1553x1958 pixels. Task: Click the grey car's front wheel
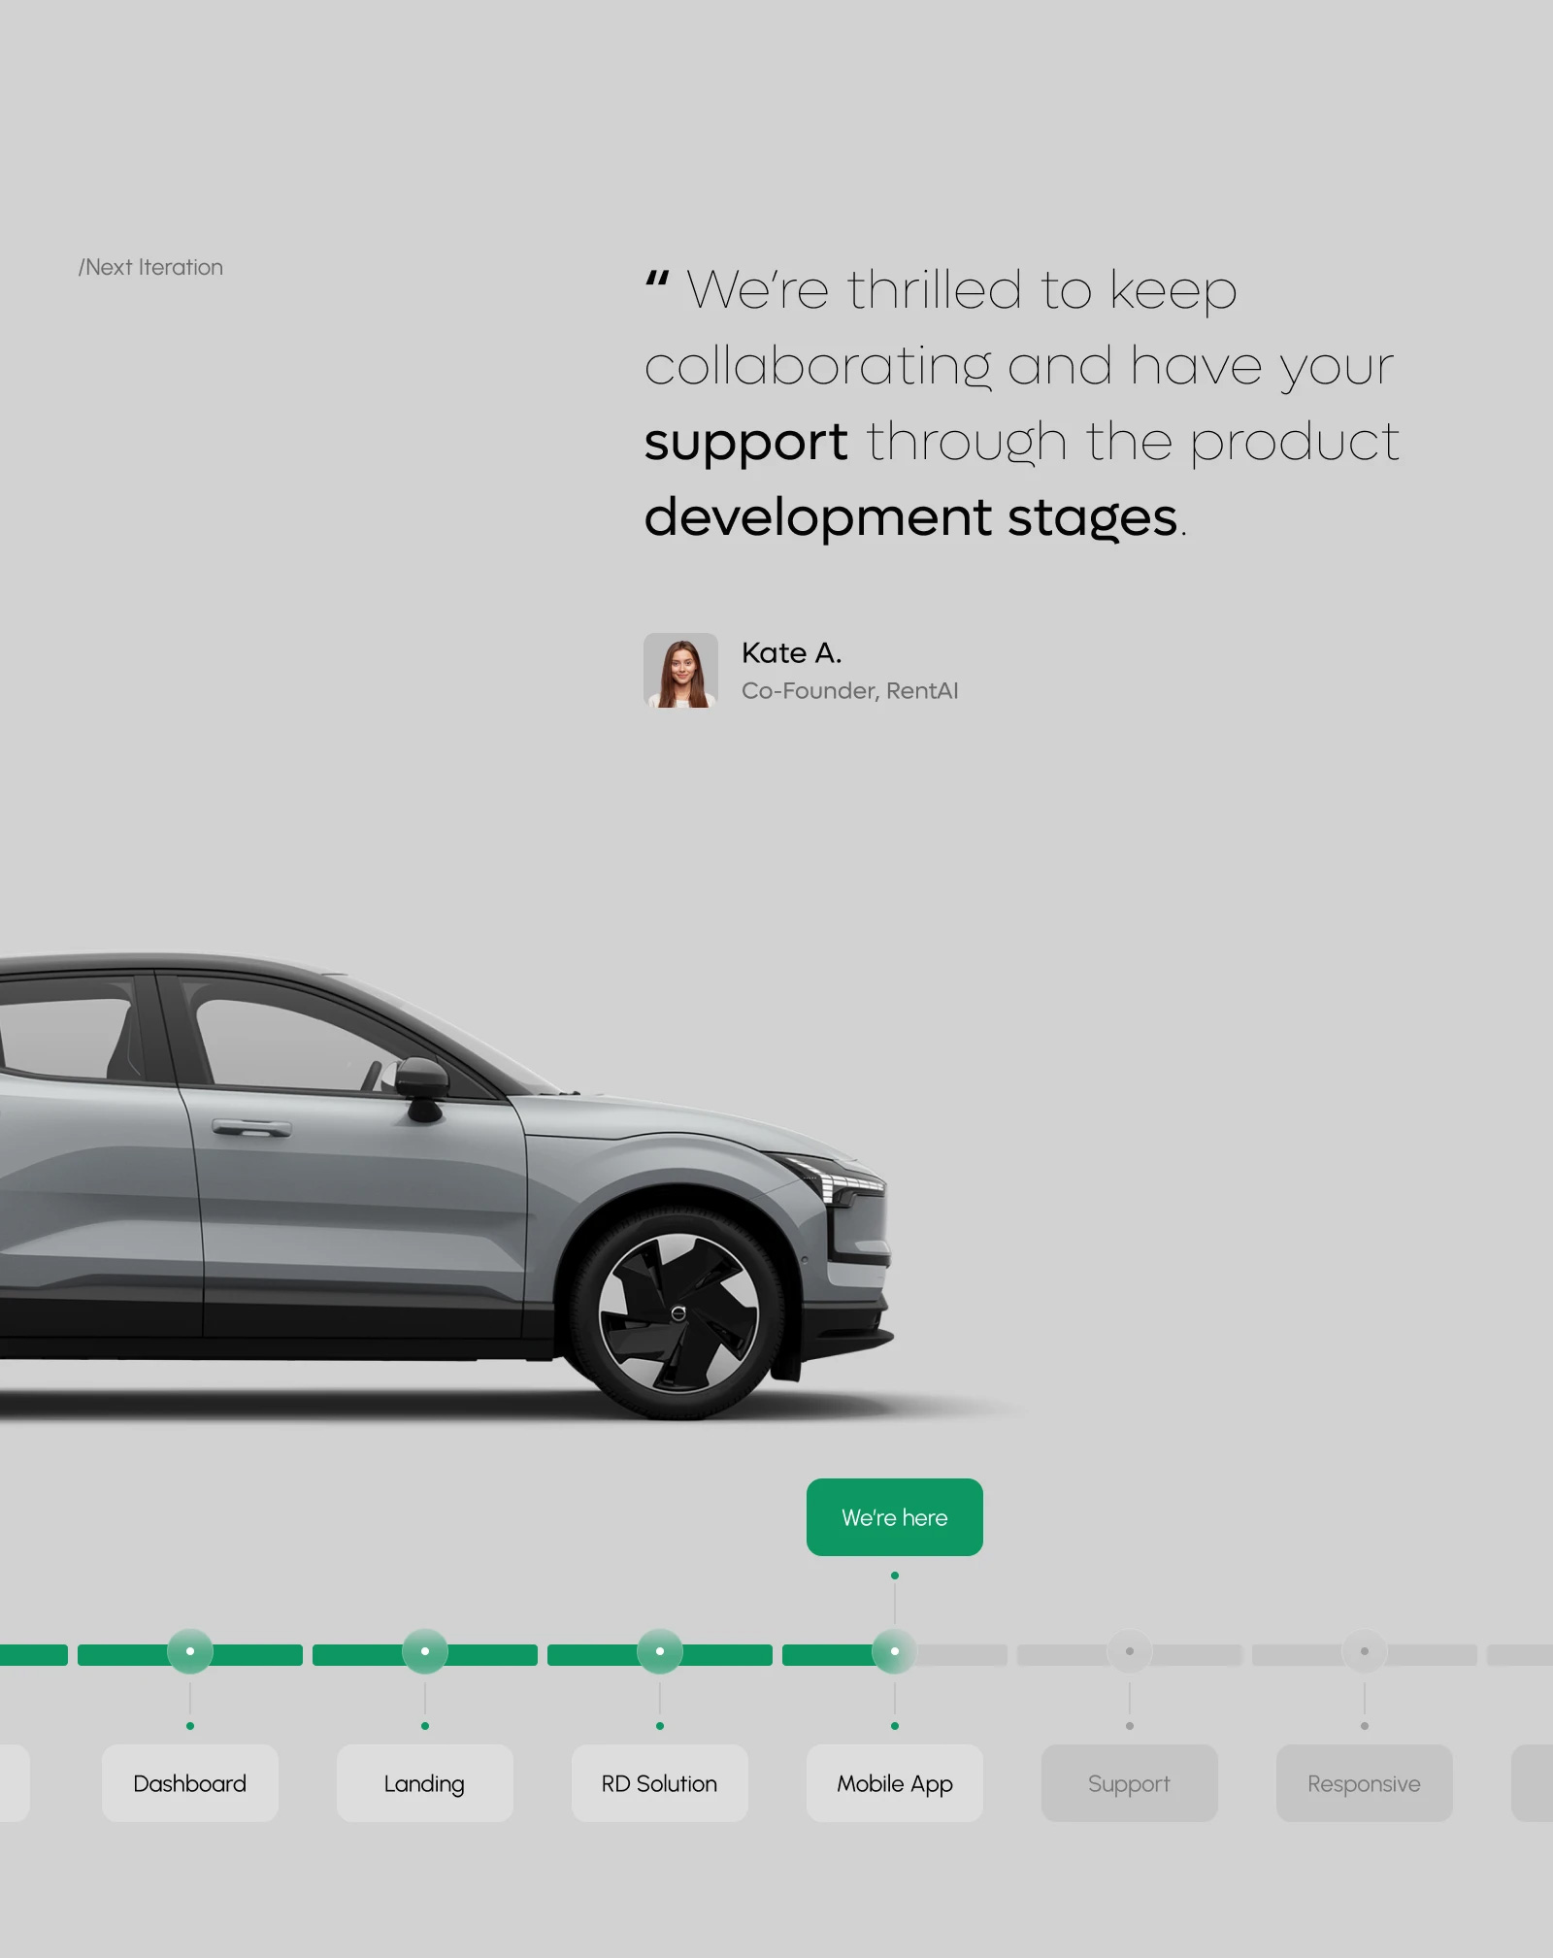tap(678, 1312)
